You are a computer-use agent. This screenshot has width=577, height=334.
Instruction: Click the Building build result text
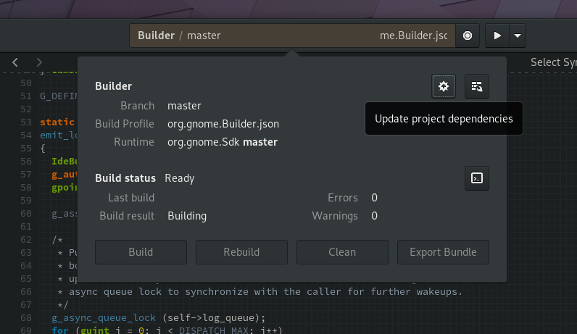pos(187,216)
